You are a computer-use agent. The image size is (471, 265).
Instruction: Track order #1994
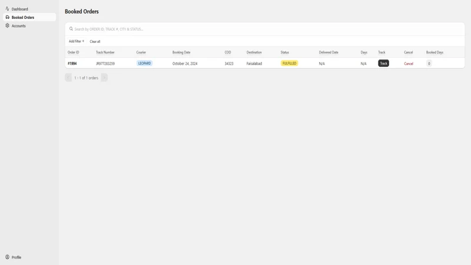[x=383, y=64]
